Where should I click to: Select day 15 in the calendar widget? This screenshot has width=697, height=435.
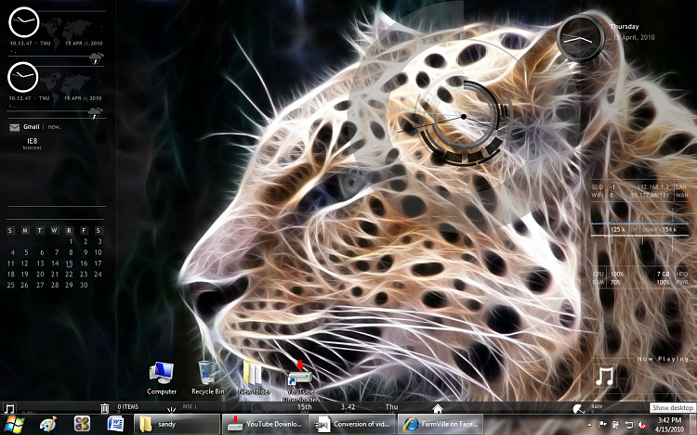(69, 263)
